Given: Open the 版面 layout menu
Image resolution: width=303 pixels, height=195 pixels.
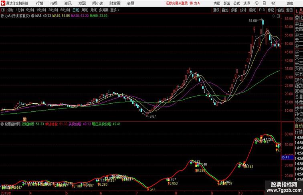Looking at the screenshot, I should click(x=227, y=3).
